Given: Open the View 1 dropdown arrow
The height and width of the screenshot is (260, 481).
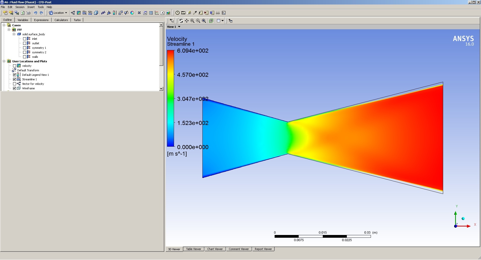Looking at the screenshot, I should (179, 27).
